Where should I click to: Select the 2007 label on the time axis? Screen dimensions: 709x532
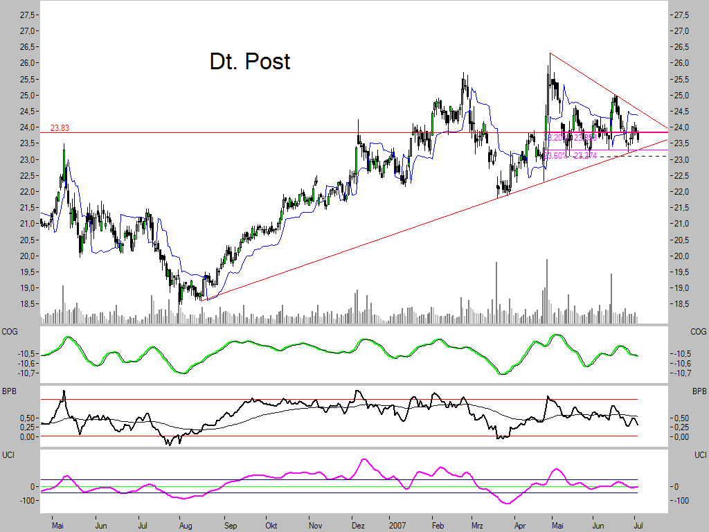[x=399, y=526]
